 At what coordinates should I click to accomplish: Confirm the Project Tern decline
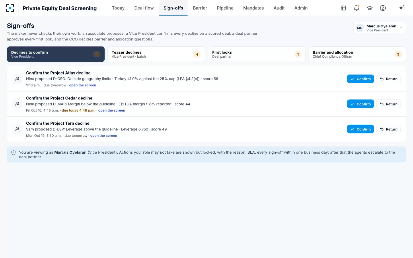pyautogui.click(x=361, y=129)
